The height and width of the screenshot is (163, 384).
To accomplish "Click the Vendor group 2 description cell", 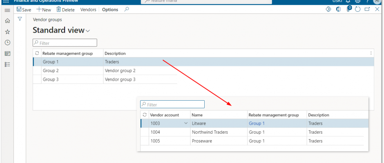I will pos(140,70).
